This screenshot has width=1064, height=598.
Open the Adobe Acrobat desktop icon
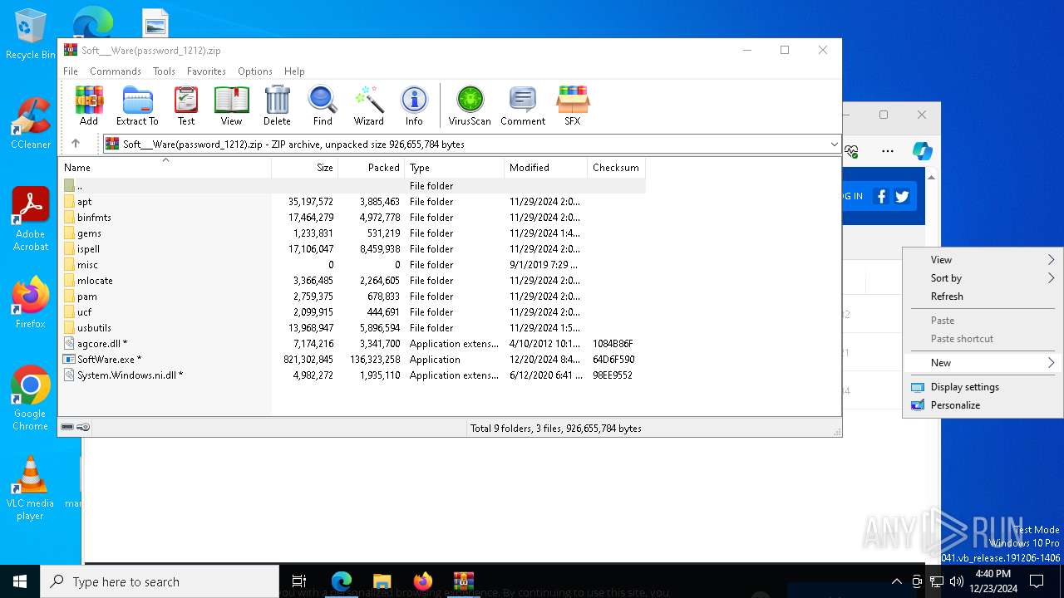coord(30,219)
